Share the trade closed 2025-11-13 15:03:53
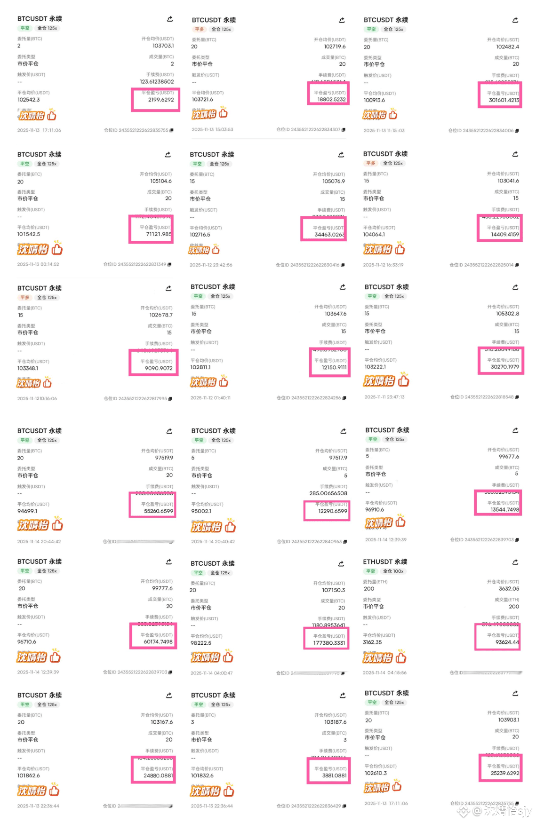This screenshot has height=823, width=536. pos(342,20)
